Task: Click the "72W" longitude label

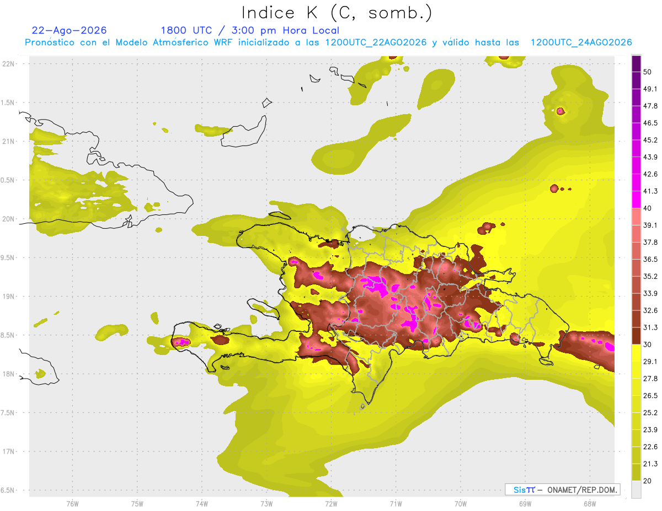Action: tap(331, 503)
